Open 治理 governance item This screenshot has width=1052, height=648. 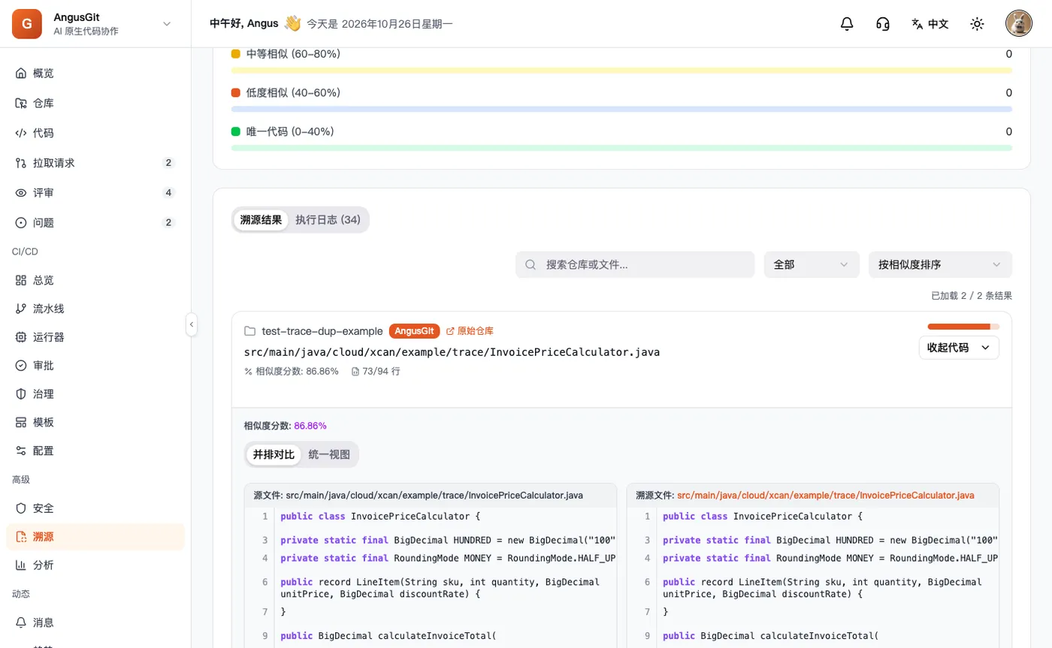95,394
